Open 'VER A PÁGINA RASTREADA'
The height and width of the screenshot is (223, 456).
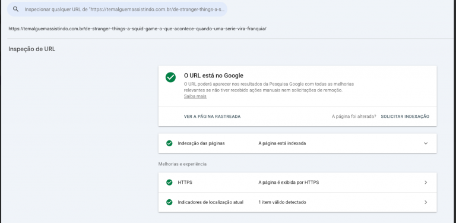[213, 117]
